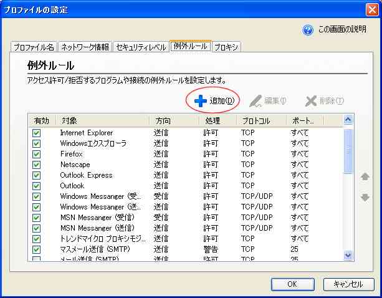Sort by the 有効 column header
Viewport: 382px width, 298px height.
tap(42, 120)
